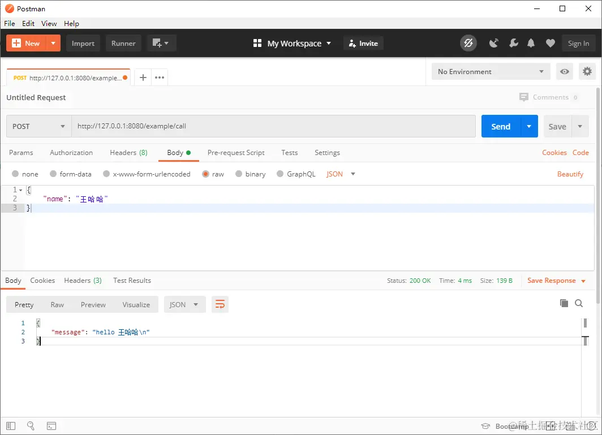This screenshot has height=435, width=602.
Task: Open the capture requests satellite icon
Action: point(494,44)
